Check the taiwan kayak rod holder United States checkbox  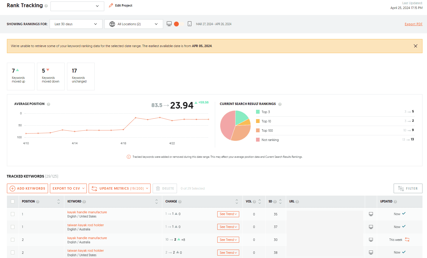13,252
